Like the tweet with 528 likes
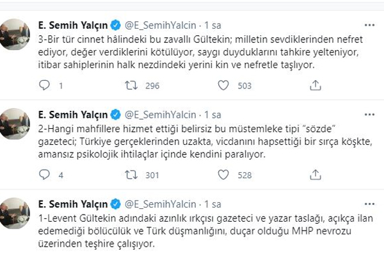 click(223, 175)
